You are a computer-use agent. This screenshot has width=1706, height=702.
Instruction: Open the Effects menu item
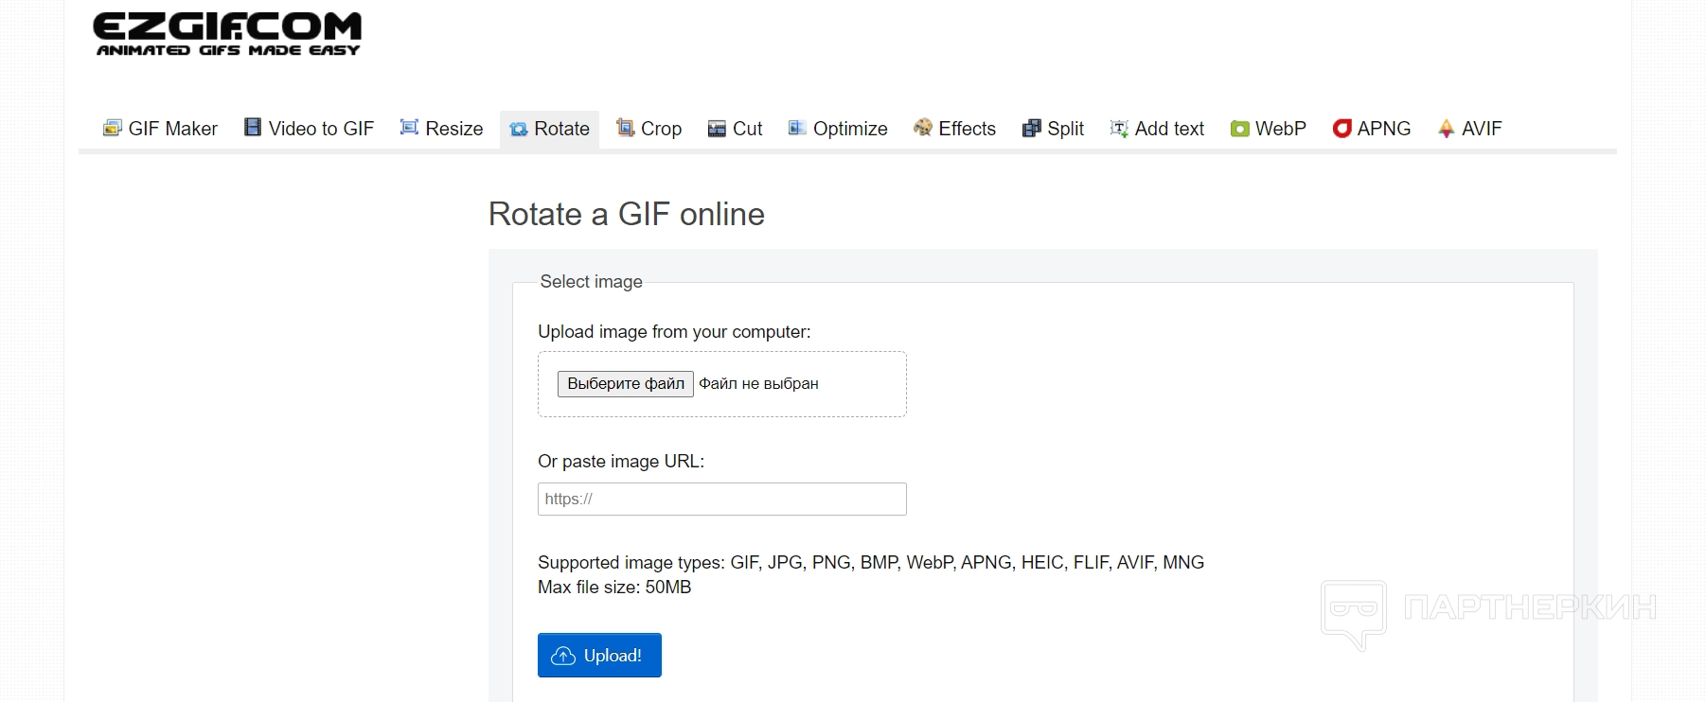click(967, 129)
